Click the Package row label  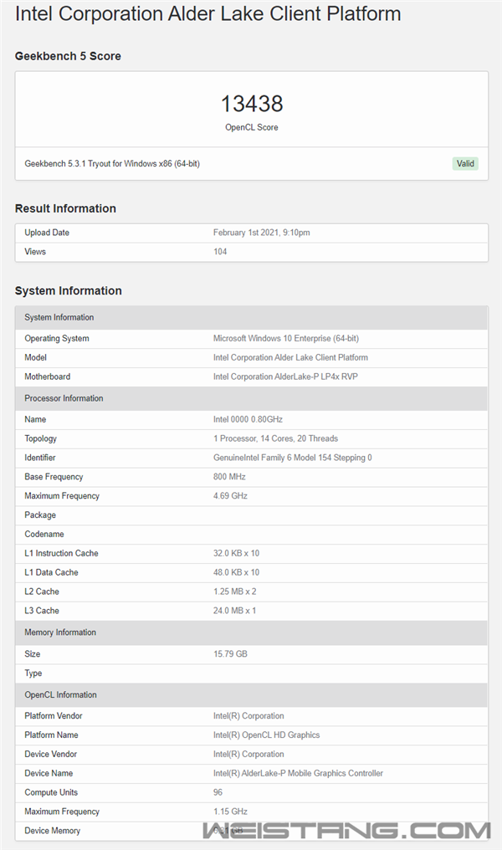(40, 515)
